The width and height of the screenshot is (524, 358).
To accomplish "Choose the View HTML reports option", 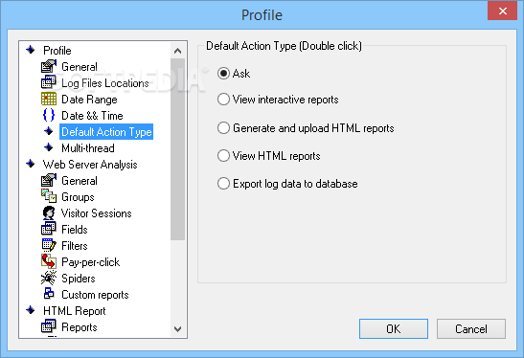I will [x=223, y=156].
